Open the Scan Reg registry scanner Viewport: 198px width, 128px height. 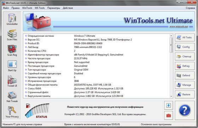(x=12, y=51)
